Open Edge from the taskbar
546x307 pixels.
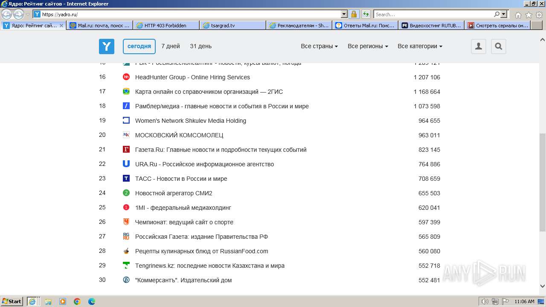(92, 301)
